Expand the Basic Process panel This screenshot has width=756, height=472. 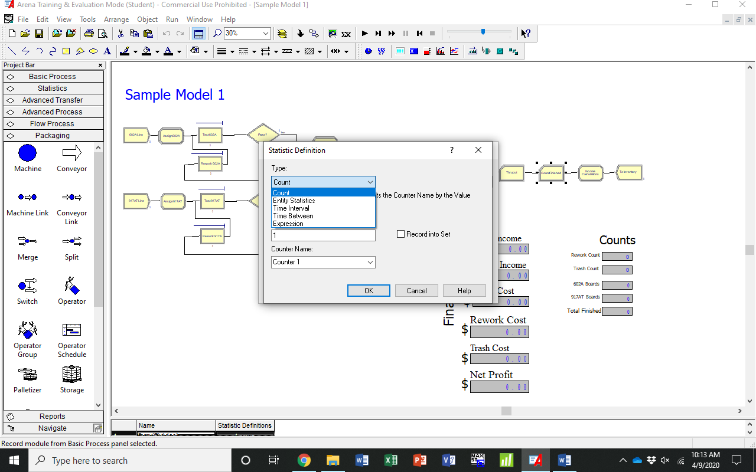(53, 76)
